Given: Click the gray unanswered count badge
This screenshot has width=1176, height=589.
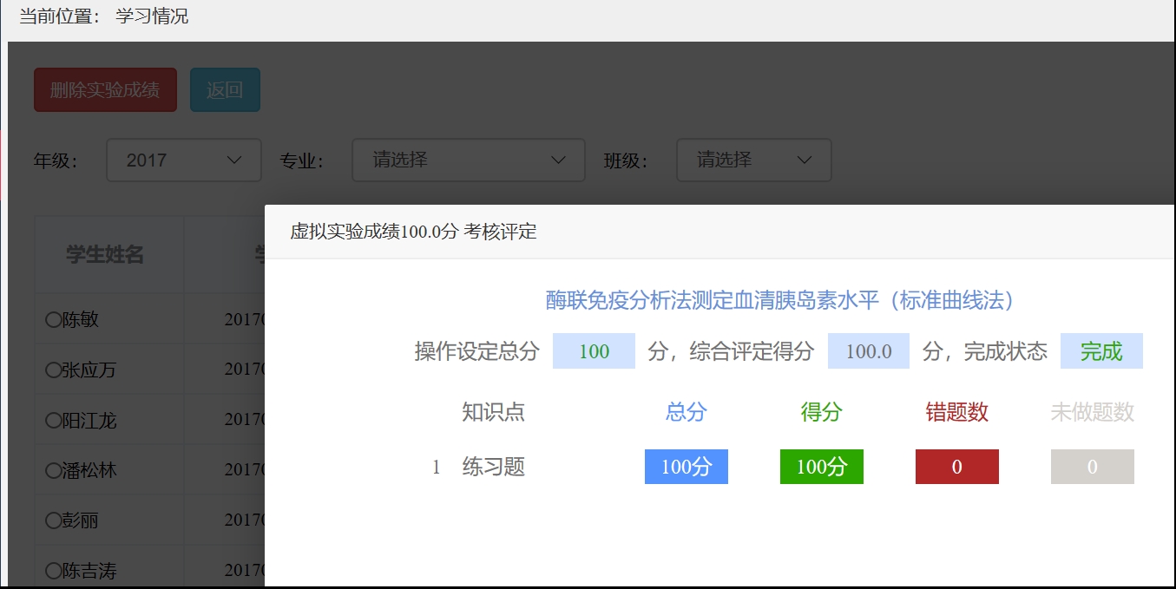Looking at the screenshot, I should (x=1092, y=467).
